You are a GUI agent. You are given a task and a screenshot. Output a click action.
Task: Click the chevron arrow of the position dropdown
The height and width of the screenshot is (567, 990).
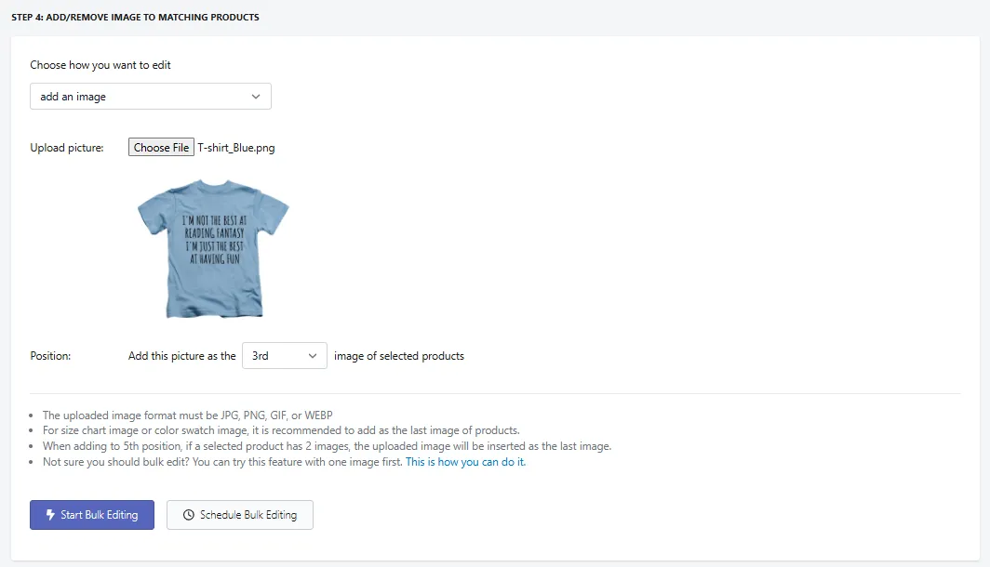[312, 356]
